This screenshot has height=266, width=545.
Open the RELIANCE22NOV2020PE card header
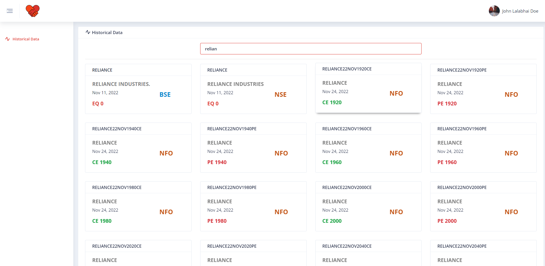point(253,246)
